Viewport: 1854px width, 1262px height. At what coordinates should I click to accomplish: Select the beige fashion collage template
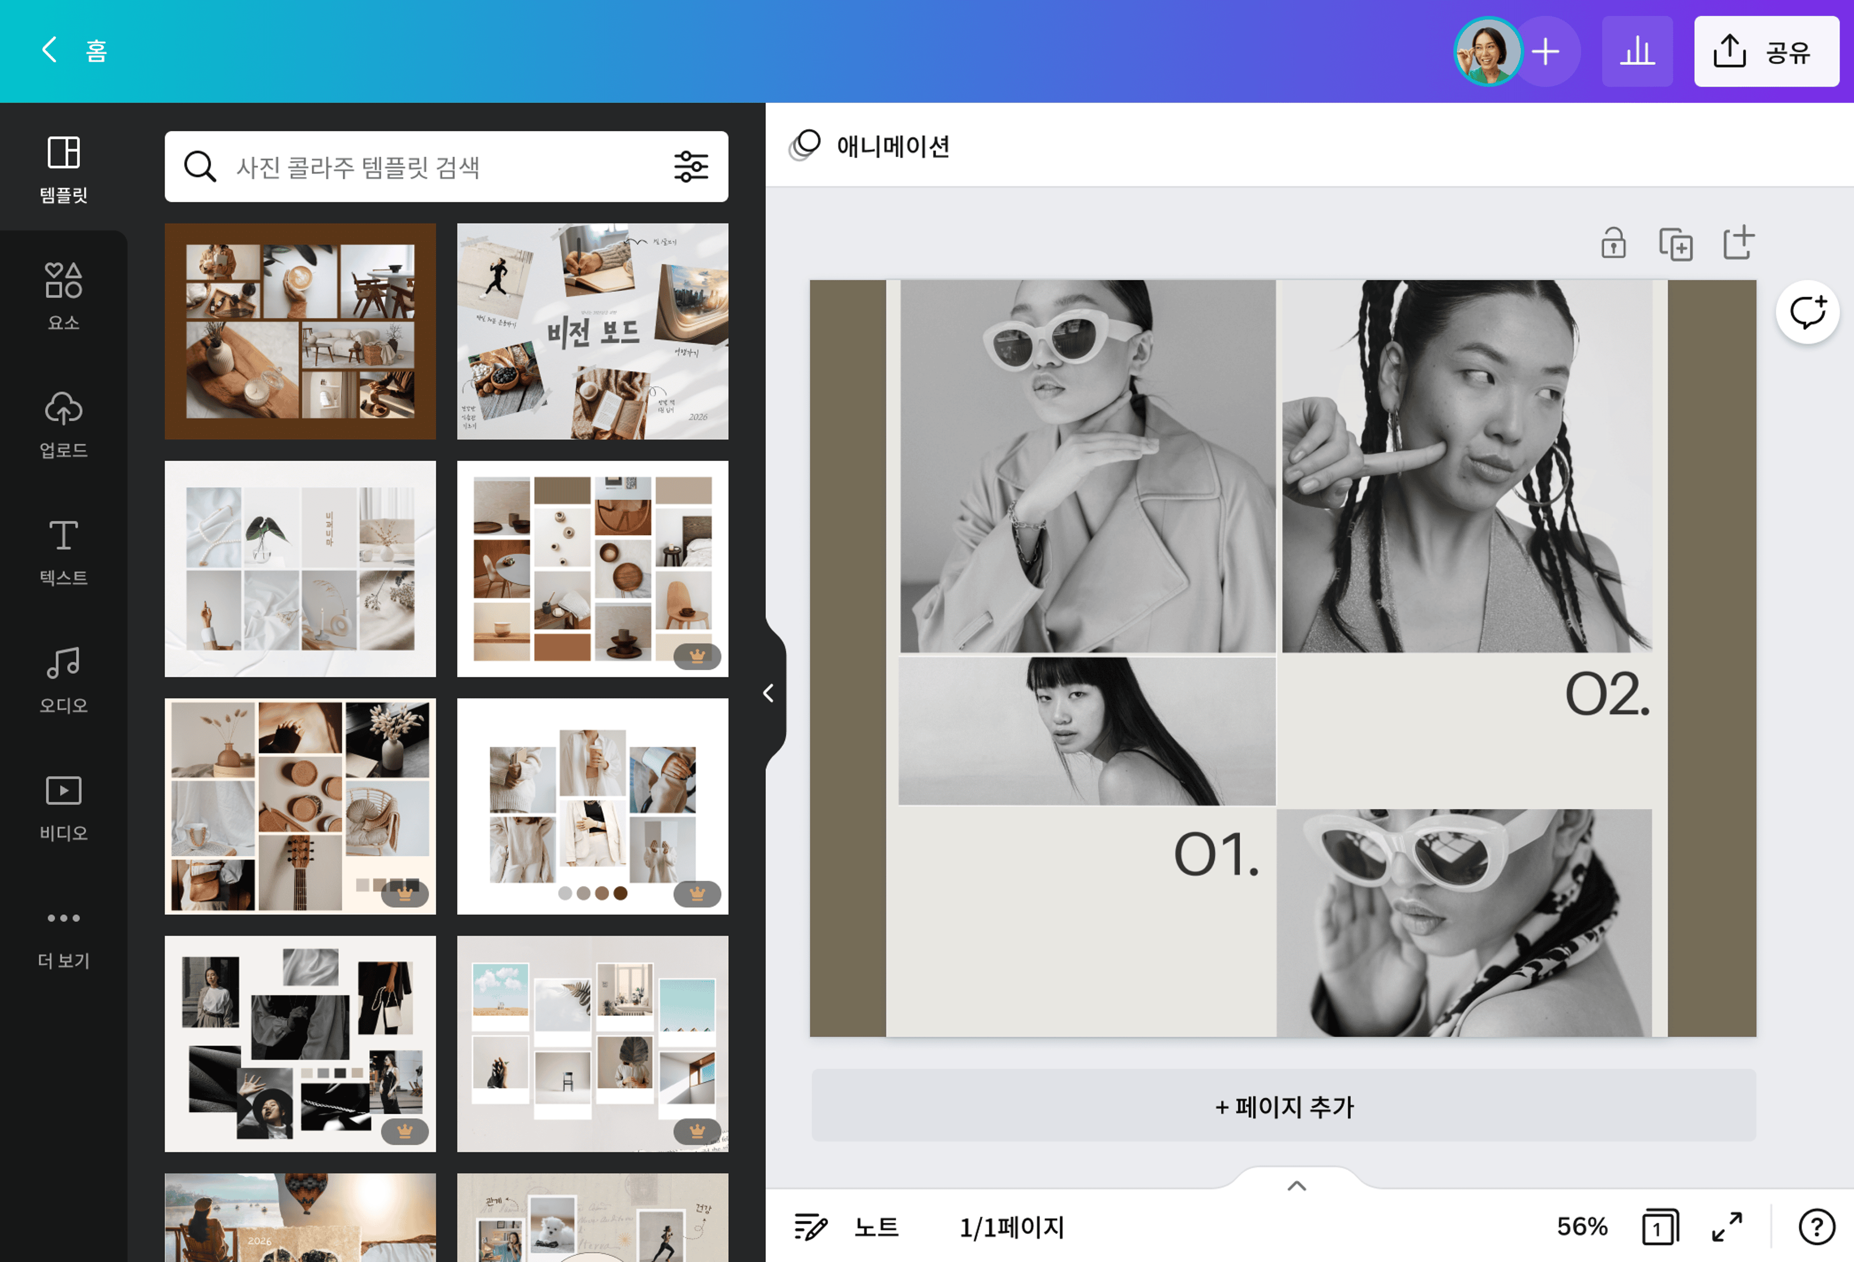593,807
